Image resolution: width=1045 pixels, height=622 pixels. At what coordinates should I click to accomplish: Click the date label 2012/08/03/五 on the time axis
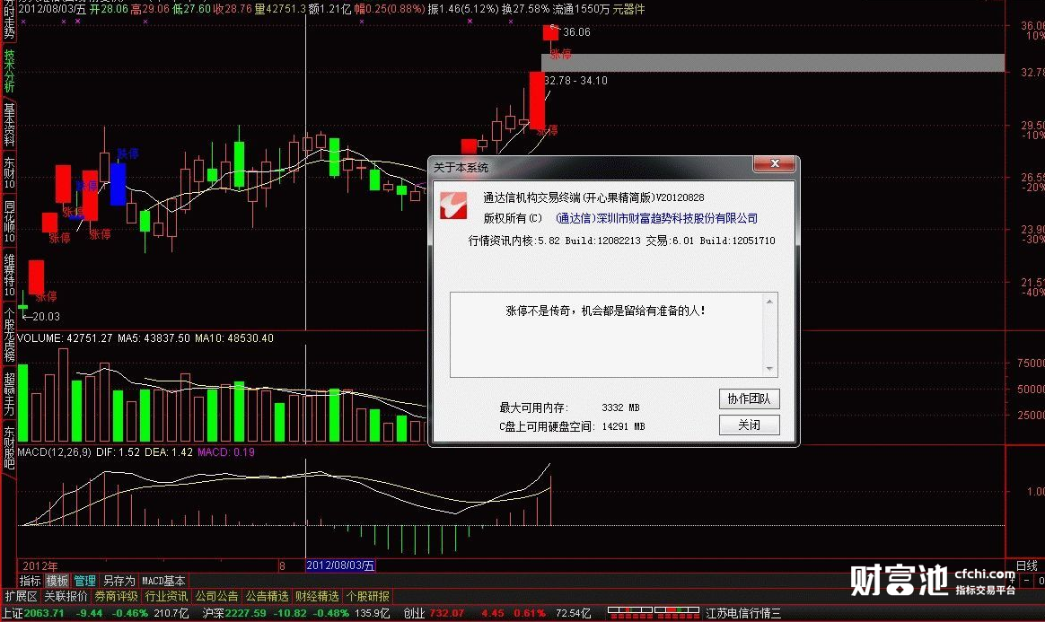(x=340, y=565)
